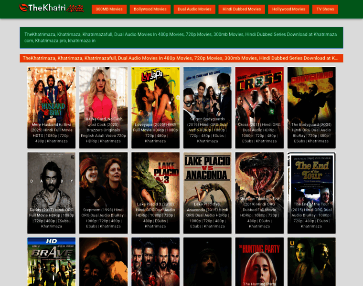Open Cross (2011) Hindi ORG poster
The height and width of the screenshot is (286, 363).
click(259, 108)
